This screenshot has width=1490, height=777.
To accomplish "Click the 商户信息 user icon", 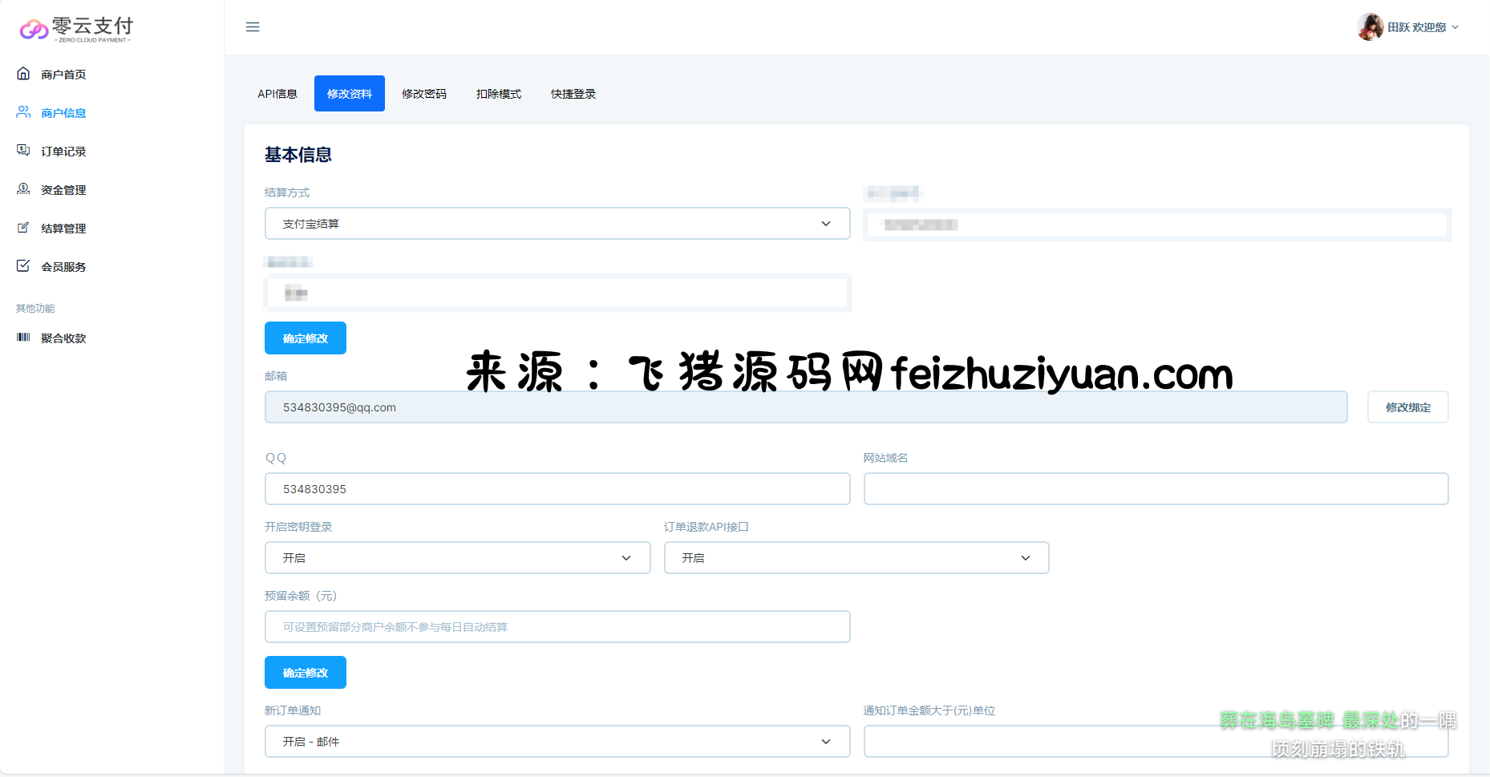I will click(x=23, y=112).
